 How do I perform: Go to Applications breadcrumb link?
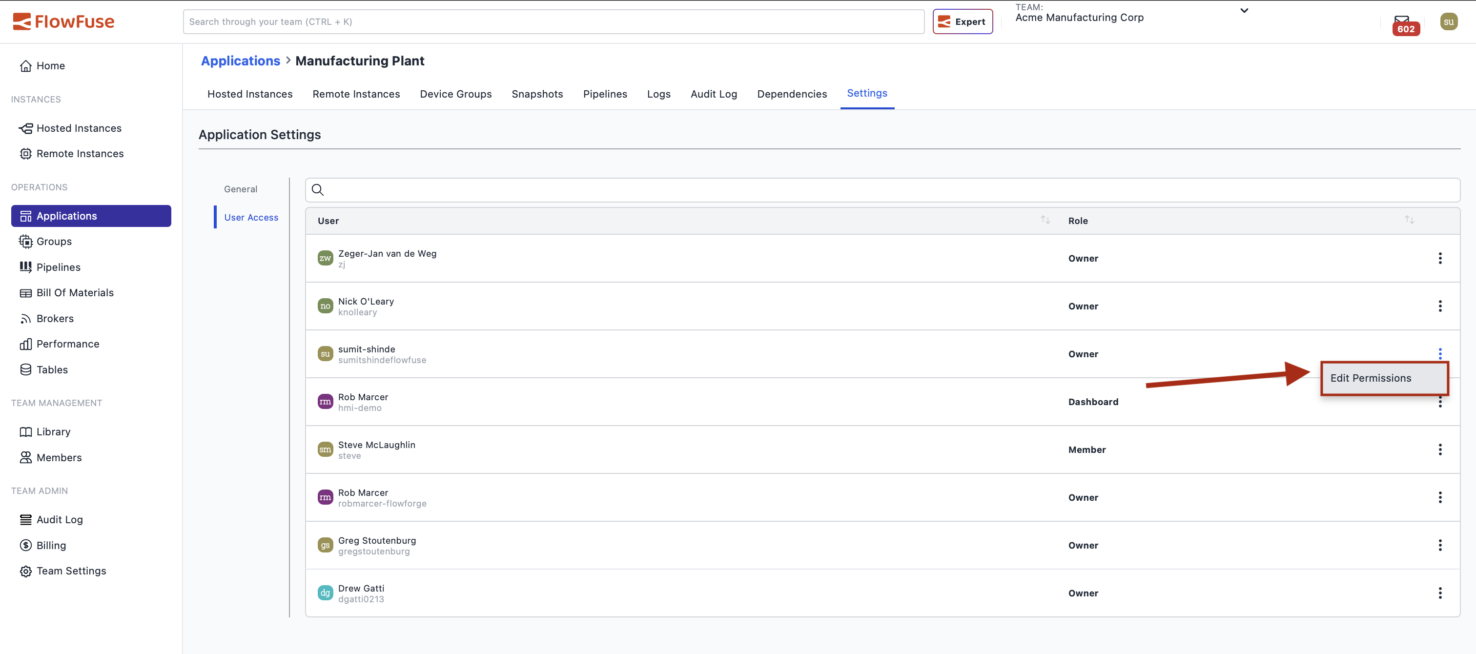240,61
